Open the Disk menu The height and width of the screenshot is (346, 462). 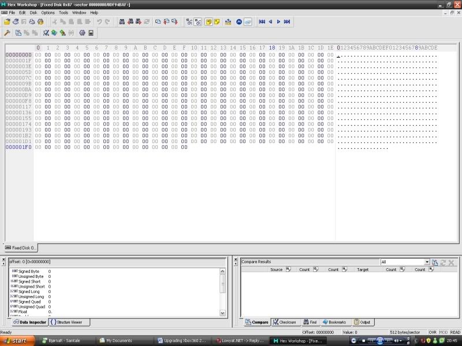[33, 12]
